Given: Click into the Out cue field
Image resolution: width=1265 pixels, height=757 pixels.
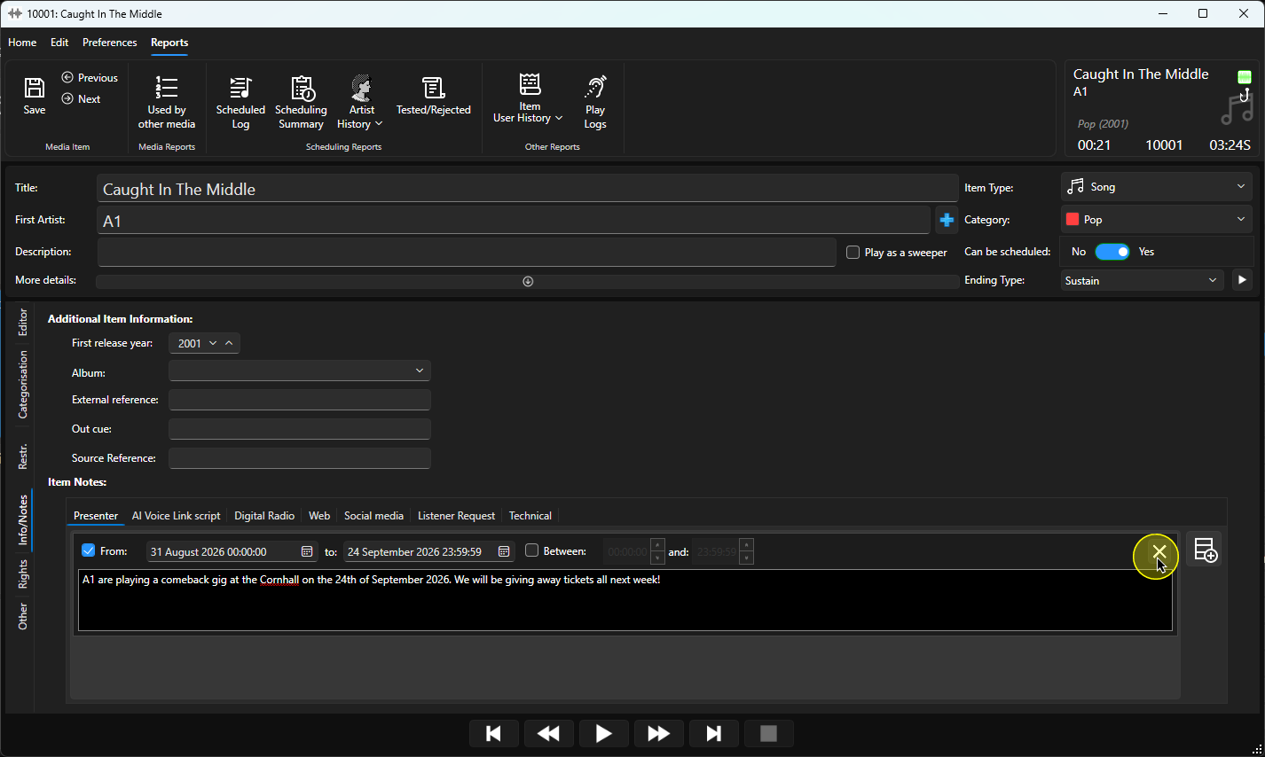Looking at the screenshot, I should pos(300,429).
